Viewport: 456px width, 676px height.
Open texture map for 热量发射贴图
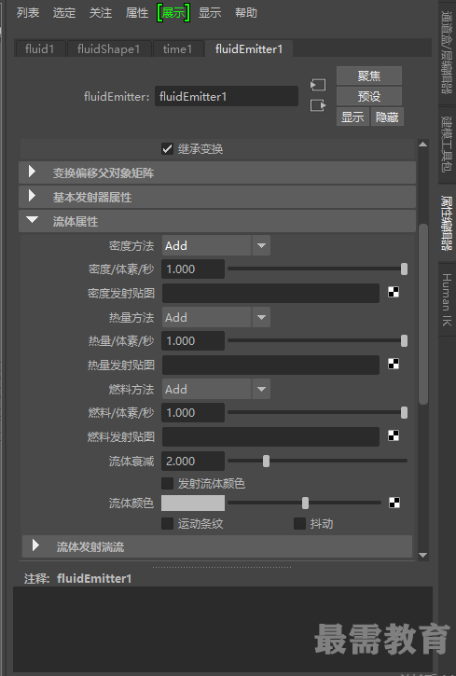394,364
